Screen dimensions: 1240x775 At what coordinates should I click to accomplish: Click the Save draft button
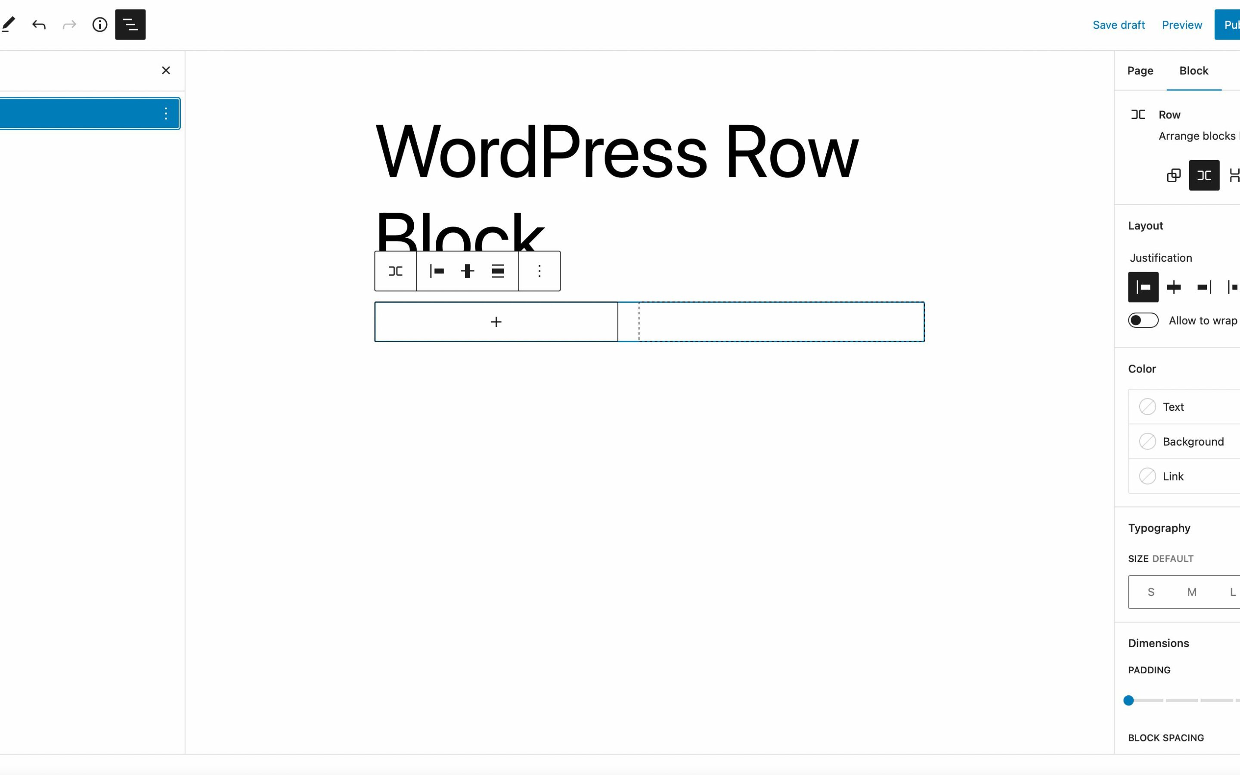[1119, 24]
